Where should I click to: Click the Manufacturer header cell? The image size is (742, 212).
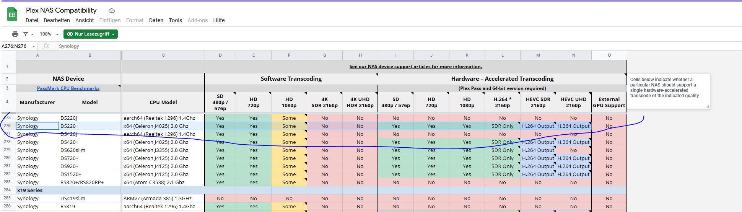37,102
